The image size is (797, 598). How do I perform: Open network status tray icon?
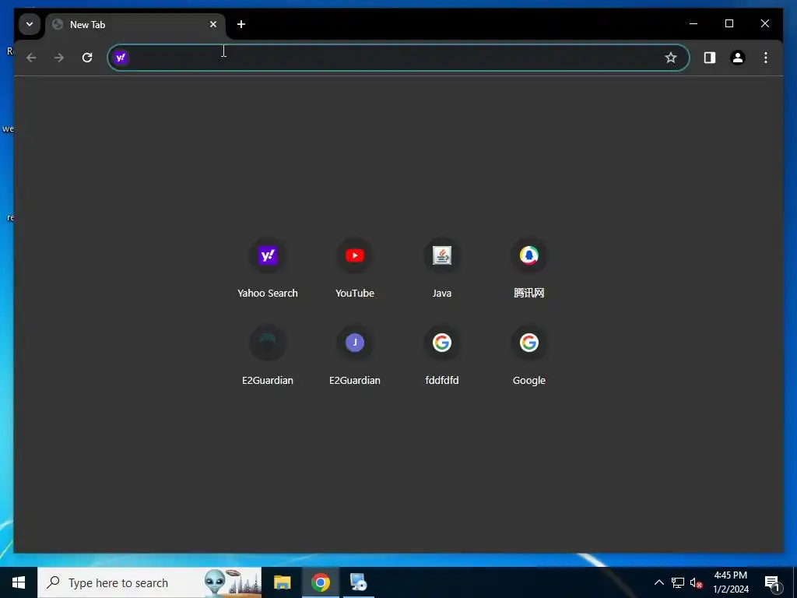coord(678,582)
